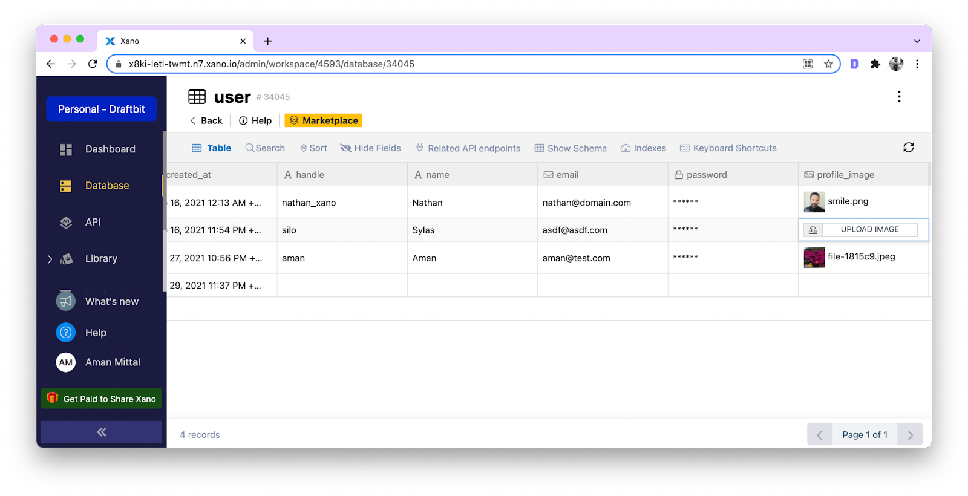Open the smile.png profile image thumbnail
The image size is (968, 496).
814,202
